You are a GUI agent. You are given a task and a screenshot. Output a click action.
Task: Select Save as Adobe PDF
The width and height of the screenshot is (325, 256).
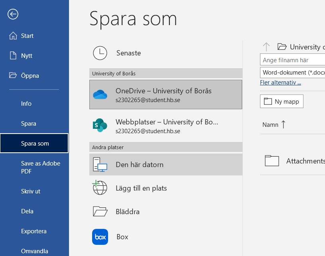click(x=40, y=167)
